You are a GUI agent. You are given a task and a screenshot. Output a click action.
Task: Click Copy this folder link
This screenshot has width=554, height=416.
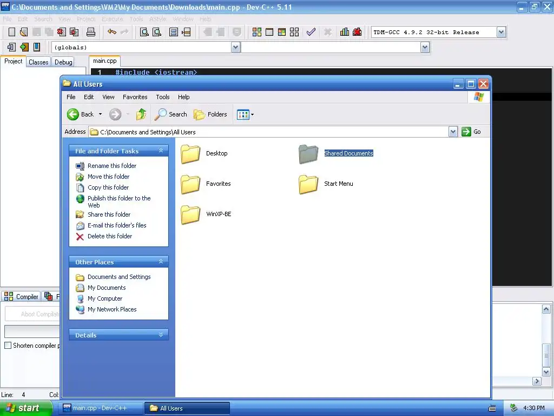point(108,187)
